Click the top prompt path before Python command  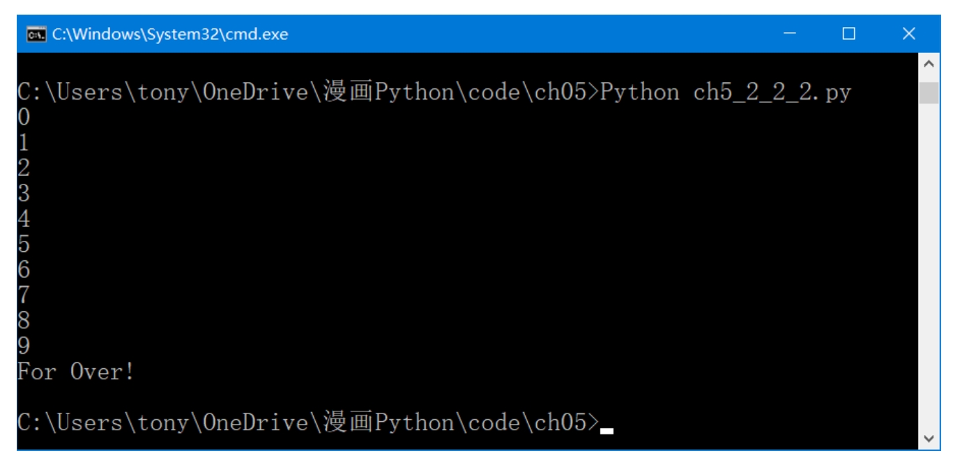pyautogui.click(x=308, y=93)
